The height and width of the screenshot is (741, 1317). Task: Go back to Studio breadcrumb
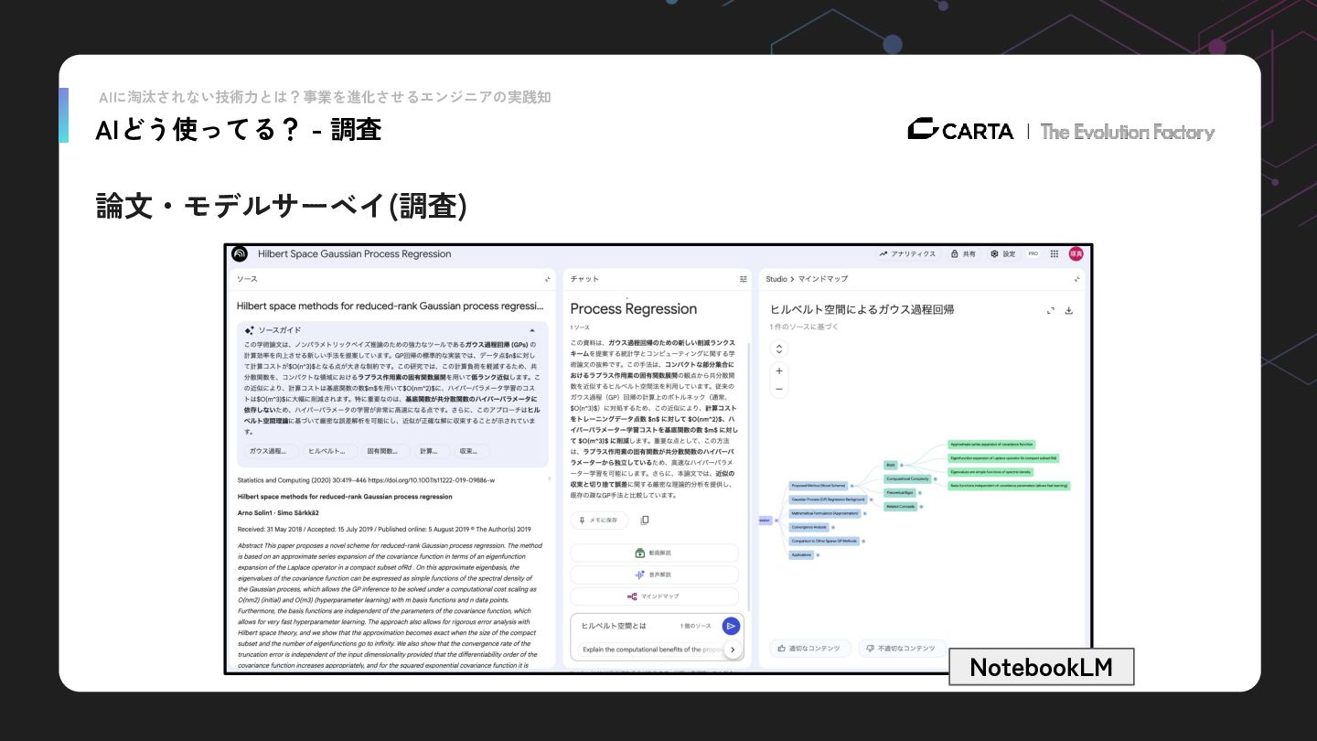click(776, 279)
